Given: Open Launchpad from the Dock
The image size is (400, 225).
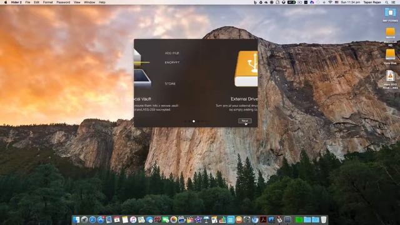Looking at the screenshot, I should coord(84,219).
